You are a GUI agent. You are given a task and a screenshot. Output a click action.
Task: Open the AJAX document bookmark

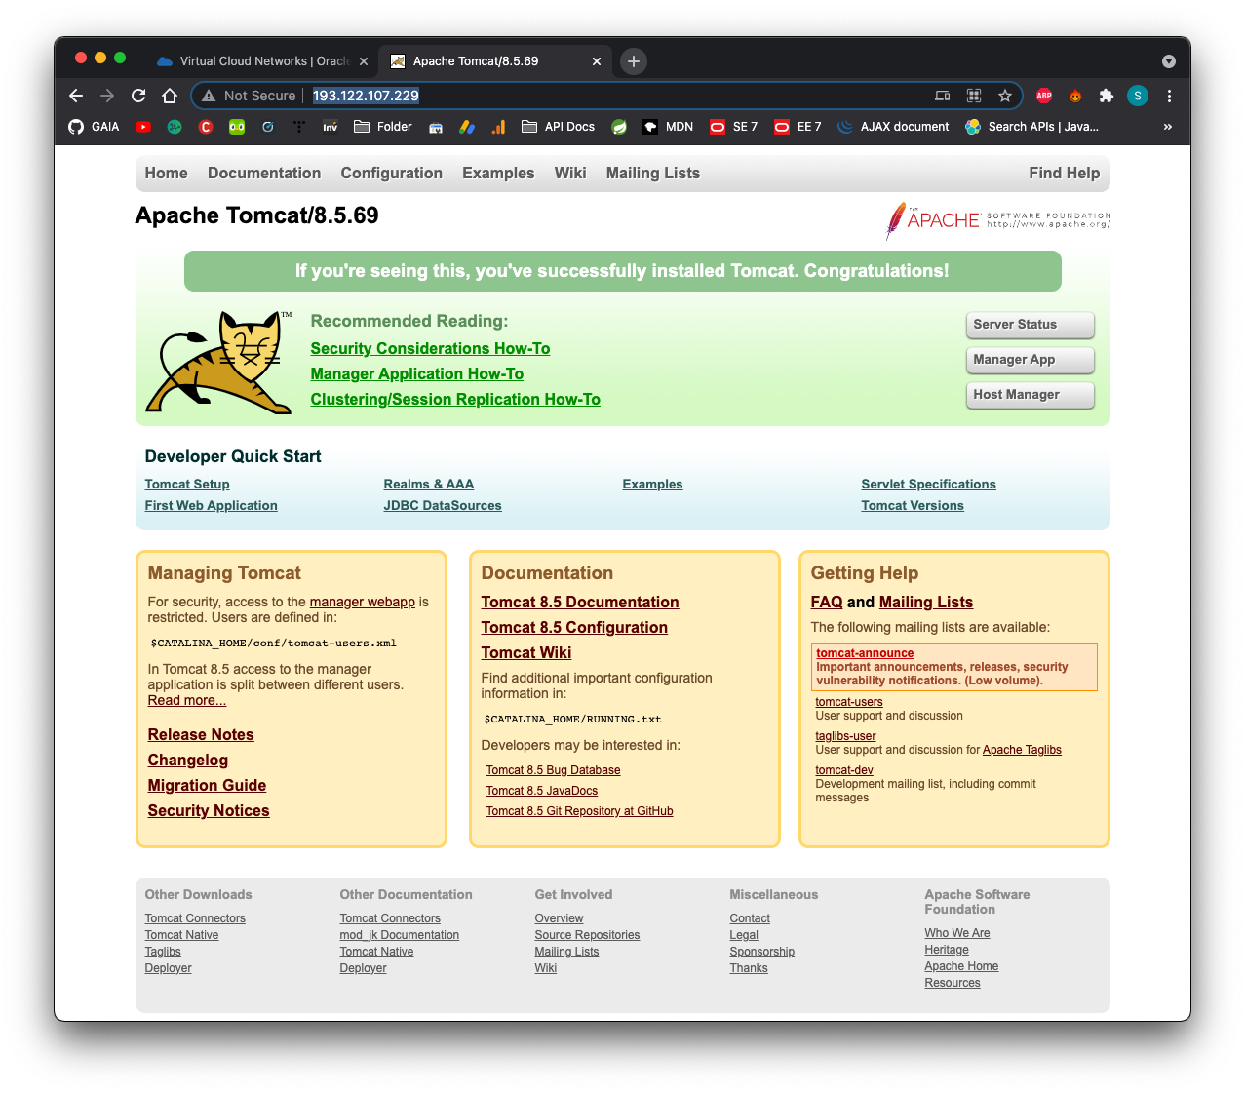coord(893,127)
